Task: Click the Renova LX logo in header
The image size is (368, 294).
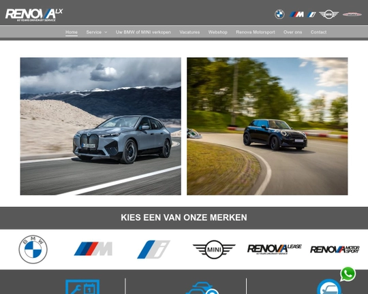Action: point(34,15)
